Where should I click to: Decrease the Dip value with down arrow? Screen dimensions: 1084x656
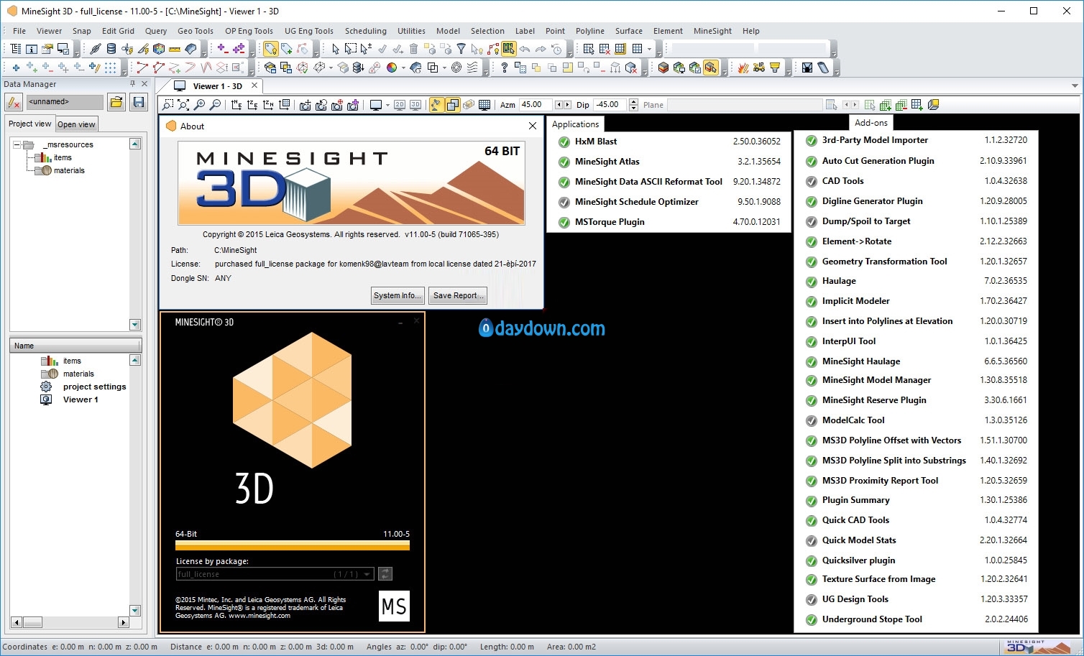click(x=633, y=108)
